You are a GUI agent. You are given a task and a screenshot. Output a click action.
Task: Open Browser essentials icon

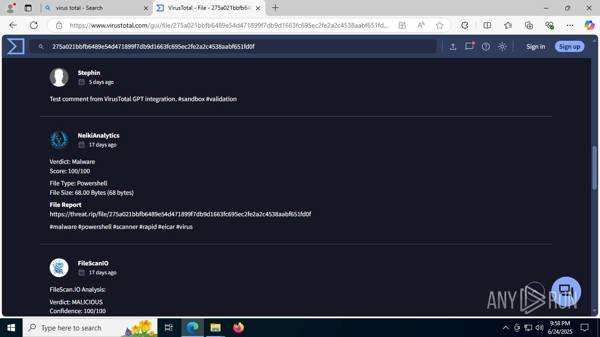(x=549, y=25)
